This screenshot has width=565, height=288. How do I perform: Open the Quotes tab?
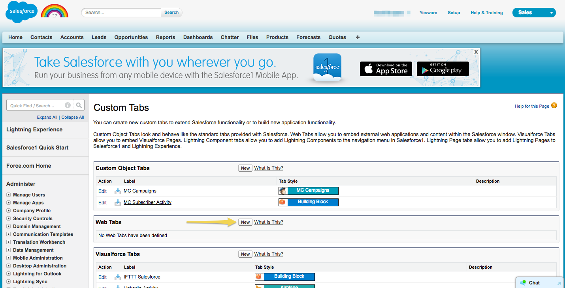click(337, 37)
